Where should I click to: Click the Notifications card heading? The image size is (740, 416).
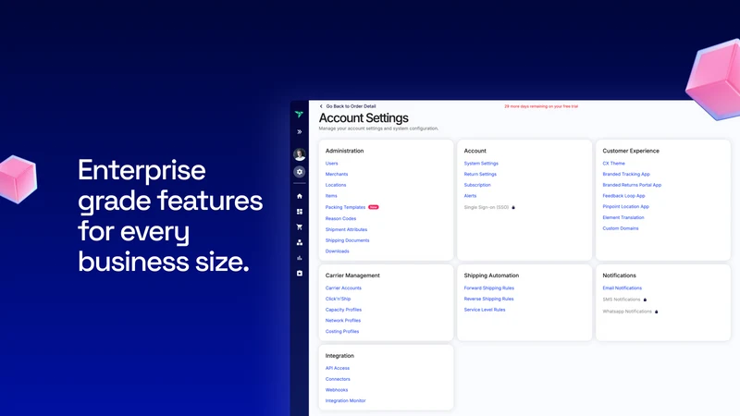tap(619, 275)
